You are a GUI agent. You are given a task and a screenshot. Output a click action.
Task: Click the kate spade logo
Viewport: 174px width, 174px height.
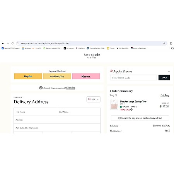92,56
